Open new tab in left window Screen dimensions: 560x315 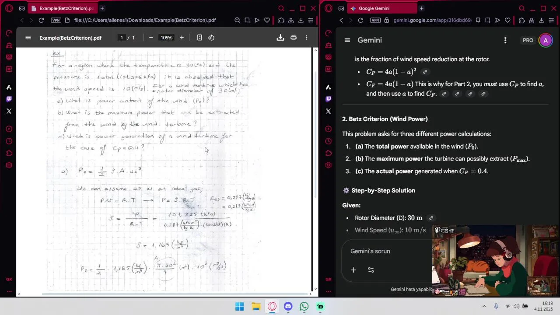[x=102, y=8]
